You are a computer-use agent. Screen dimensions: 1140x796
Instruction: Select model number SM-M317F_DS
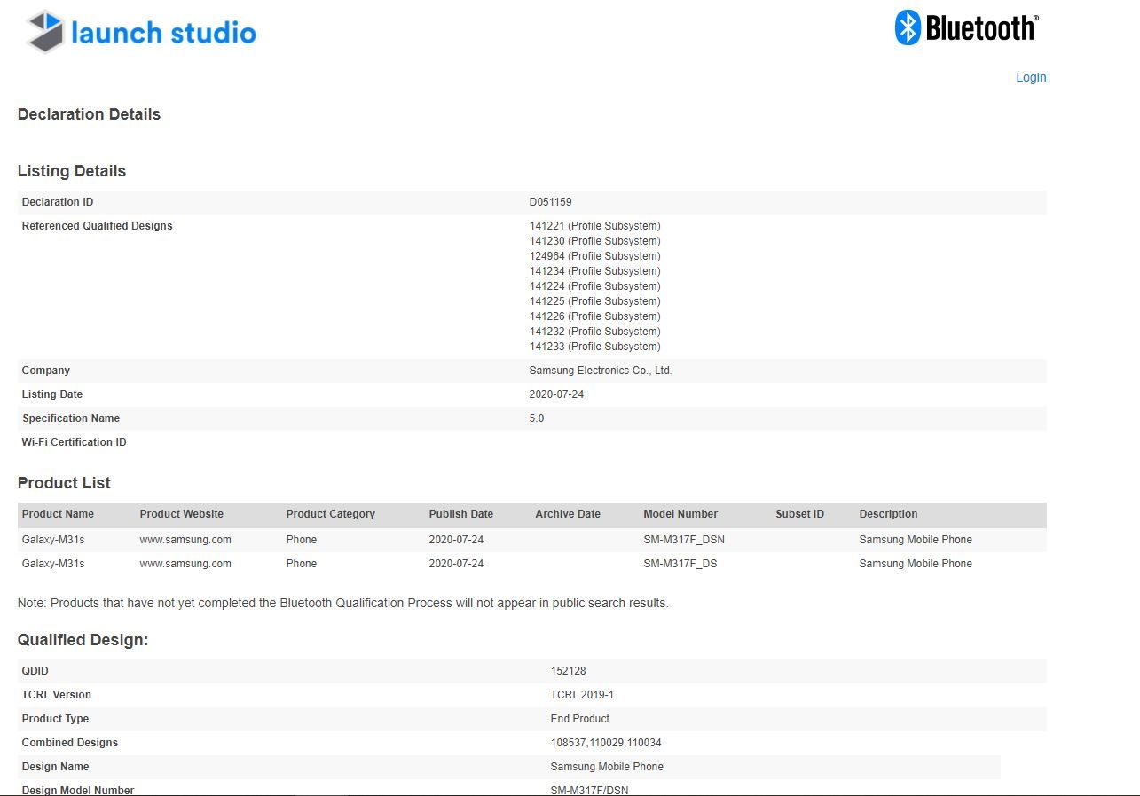pyautogui.click(x=680, y=564)
